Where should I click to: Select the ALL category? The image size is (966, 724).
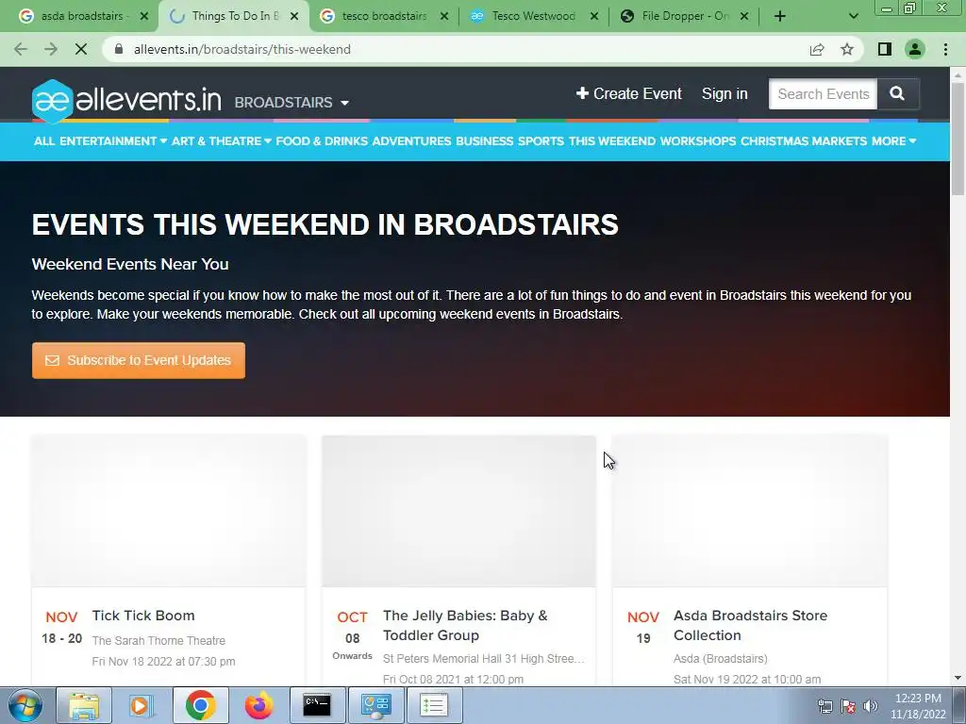click(x=44, y=141)
